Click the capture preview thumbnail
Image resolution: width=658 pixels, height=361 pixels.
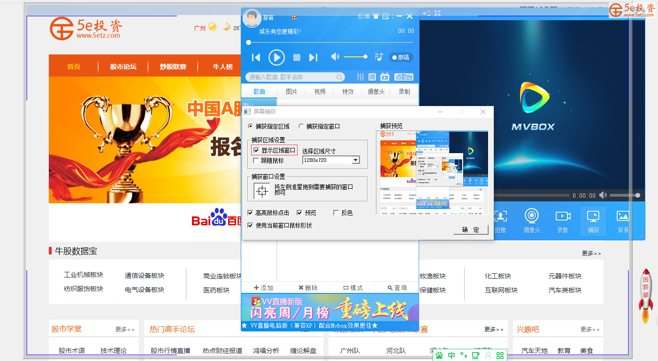(432, 173)
